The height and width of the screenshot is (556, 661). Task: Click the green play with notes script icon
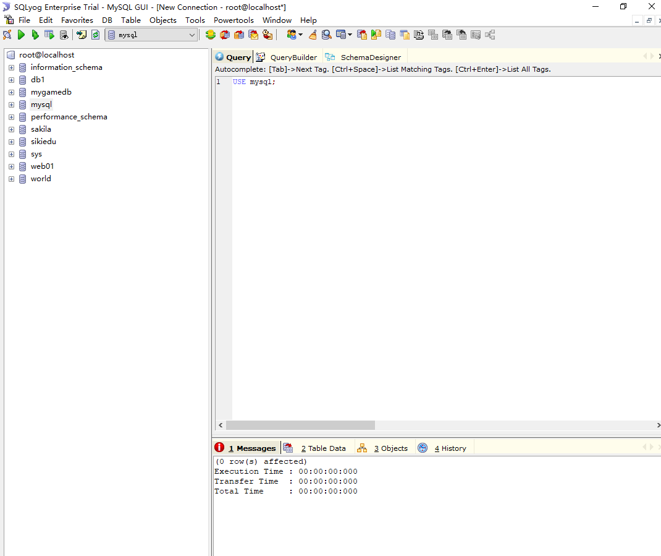pyautogui.click(x=376, y=35)
